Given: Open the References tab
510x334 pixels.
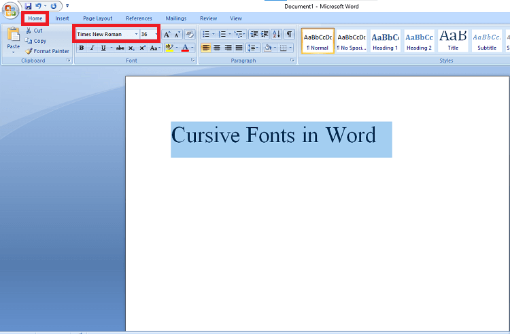Looking at the screenshot, I should point(139,18).
